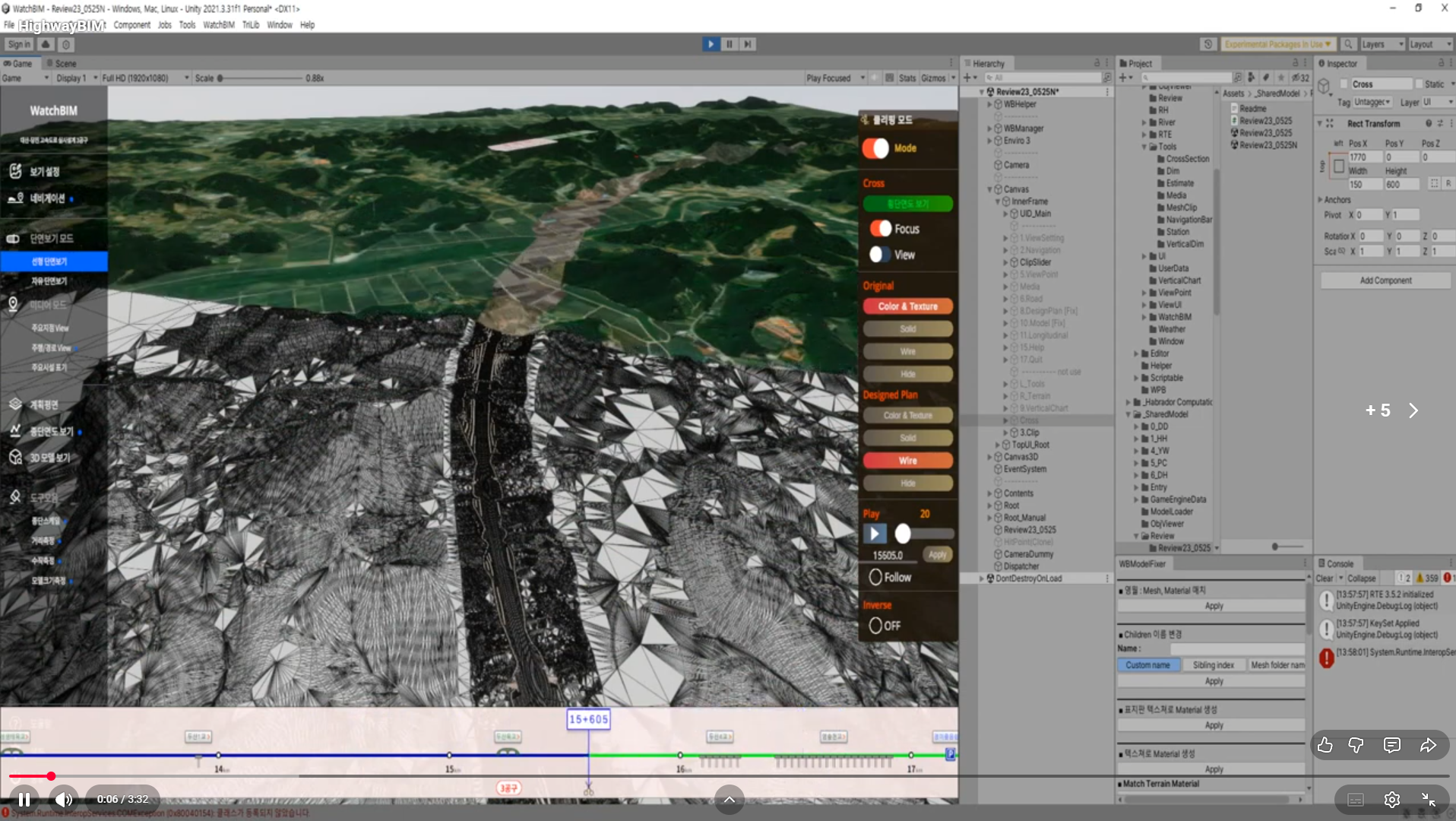Open the video settings gear
Screen dimensions: 1456x821
click(x=1391, y=800)
